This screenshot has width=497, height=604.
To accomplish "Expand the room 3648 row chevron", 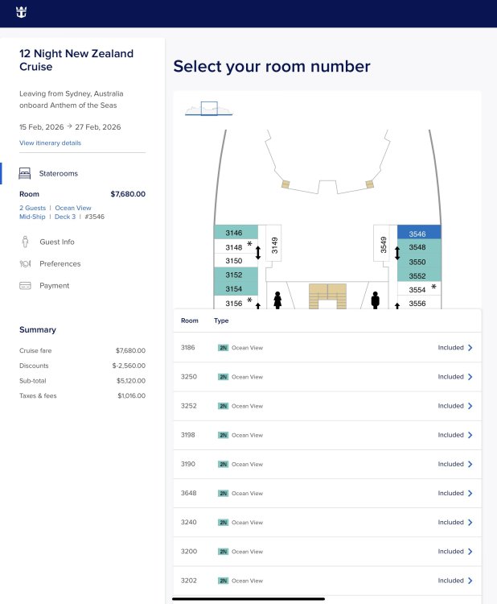I will (x=470, y=493).
